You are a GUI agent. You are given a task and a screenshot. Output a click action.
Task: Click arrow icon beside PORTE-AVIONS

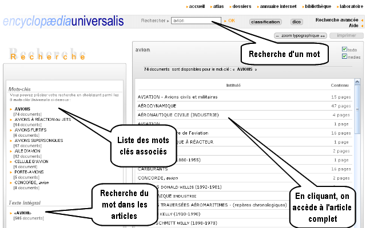(11, 172)
